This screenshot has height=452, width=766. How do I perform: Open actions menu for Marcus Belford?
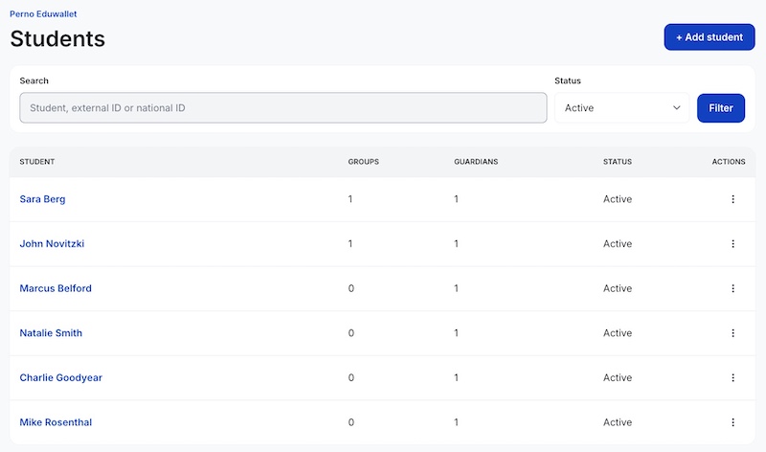click(x=732, y=288)
